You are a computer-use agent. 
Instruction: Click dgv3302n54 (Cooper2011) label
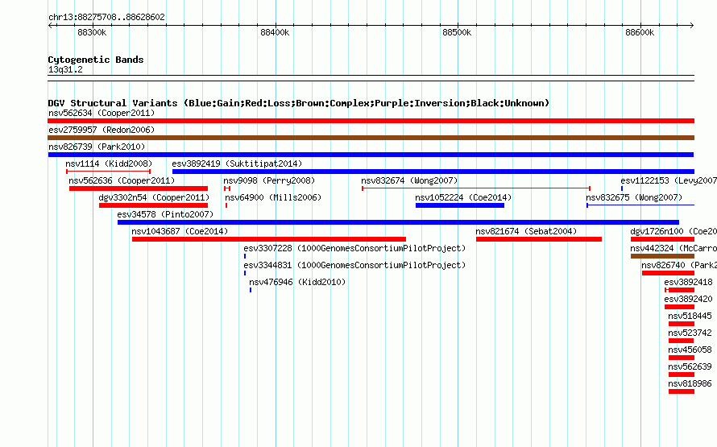pyautogui.click(x=154, y=197)
